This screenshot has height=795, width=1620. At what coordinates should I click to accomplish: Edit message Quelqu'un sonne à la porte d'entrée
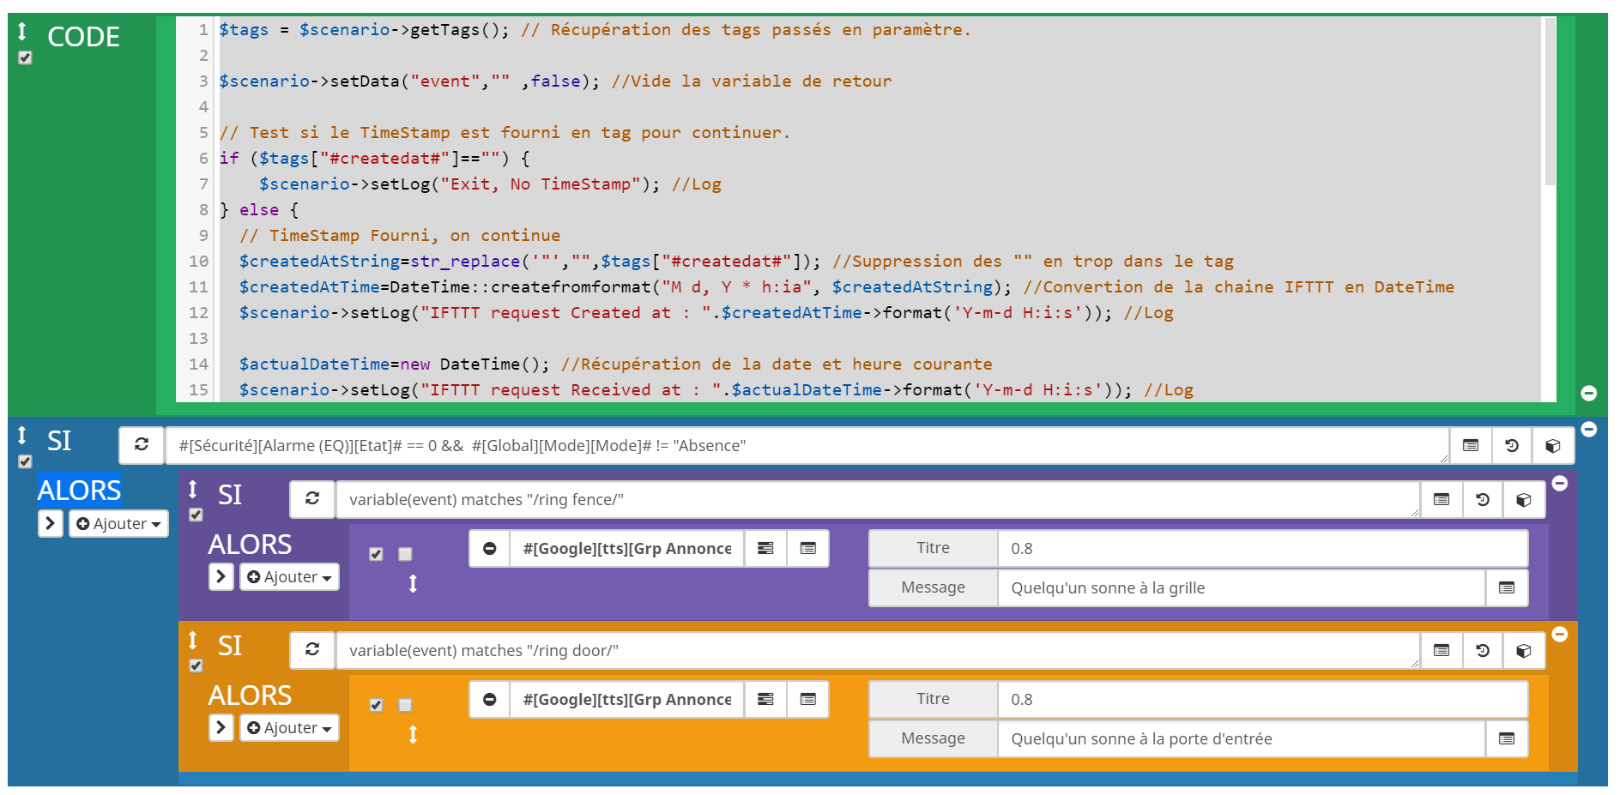coord(1241,739)
